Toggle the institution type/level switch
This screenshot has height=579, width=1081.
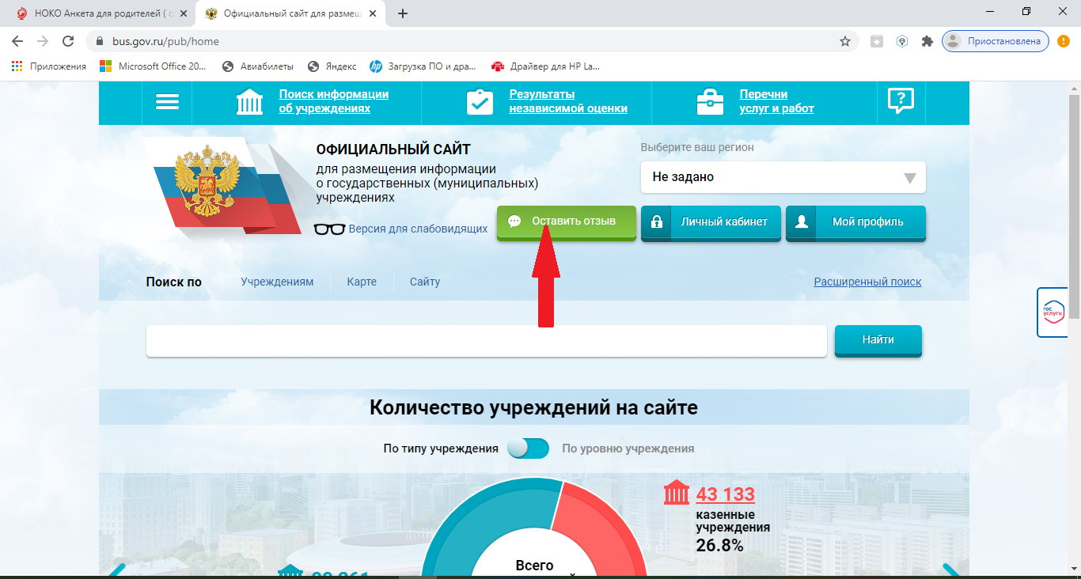pos(529,448)
